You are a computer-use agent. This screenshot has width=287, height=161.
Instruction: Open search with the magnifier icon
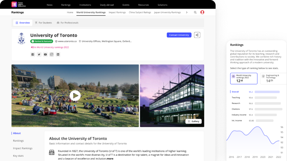pos(195,12)
